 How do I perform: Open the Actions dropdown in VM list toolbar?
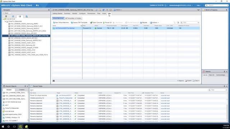154,23
